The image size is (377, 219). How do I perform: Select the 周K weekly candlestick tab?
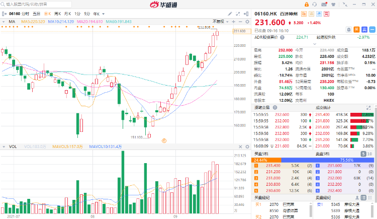(x=57, y=14)
